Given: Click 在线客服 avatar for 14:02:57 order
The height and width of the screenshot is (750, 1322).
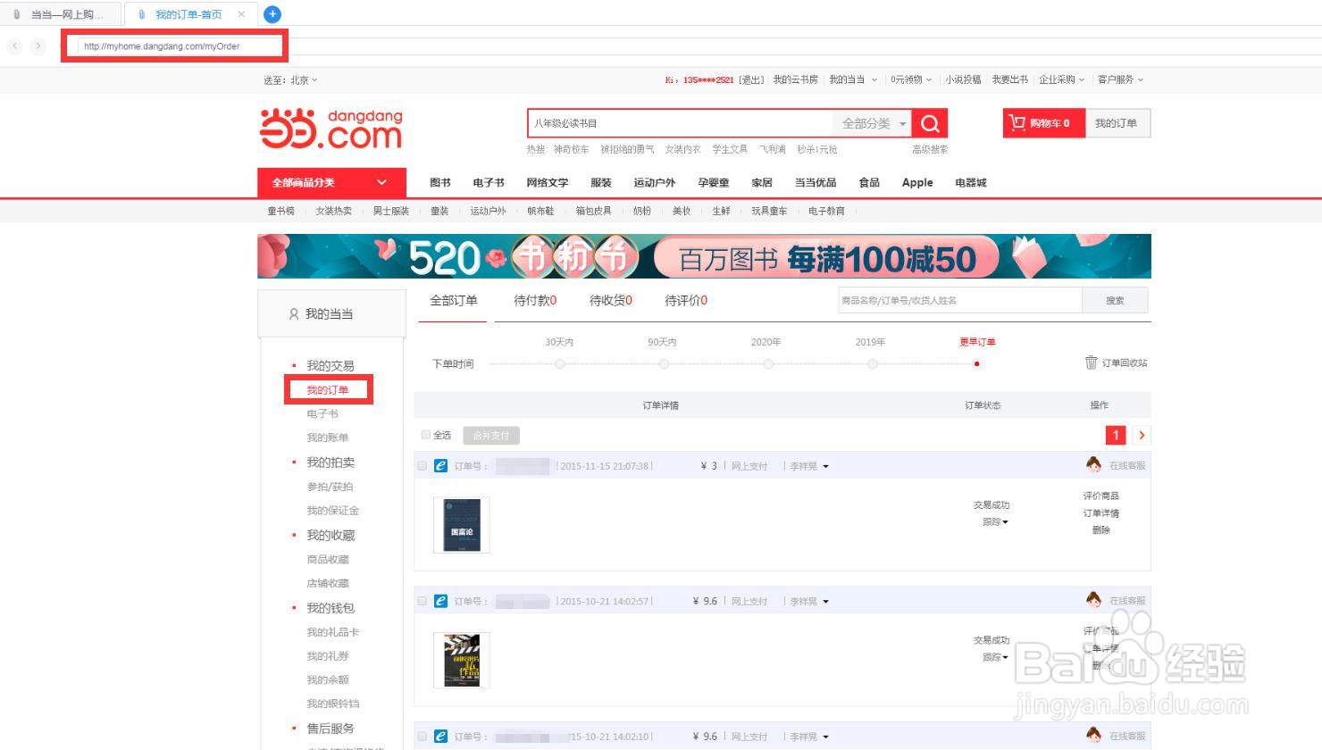Looking at the screenshot, I should [x=1094, y=600].
